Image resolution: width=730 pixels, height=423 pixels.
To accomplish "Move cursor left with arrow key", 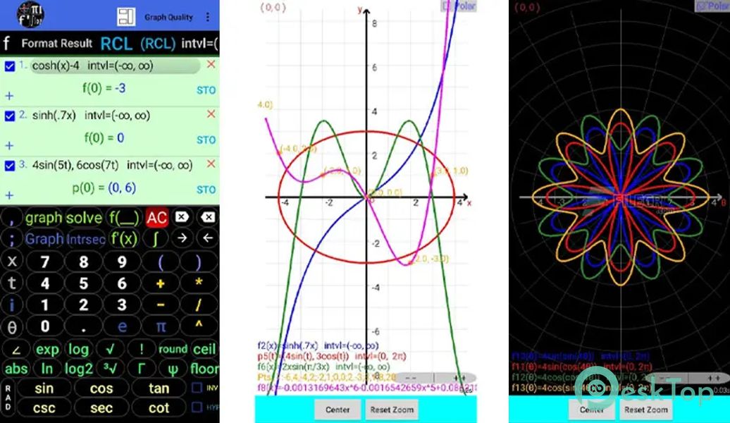I will tap(208, 238).
